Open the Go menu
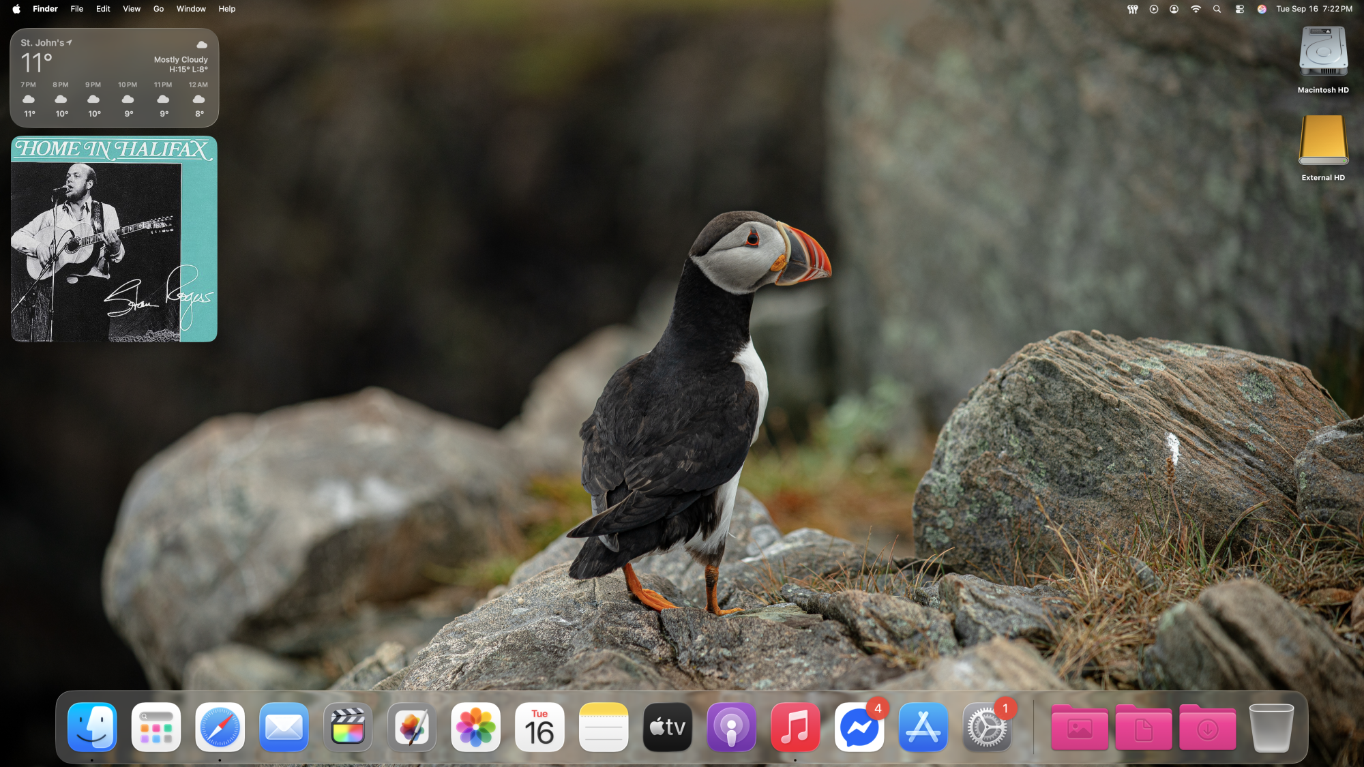 coord(158,9)
